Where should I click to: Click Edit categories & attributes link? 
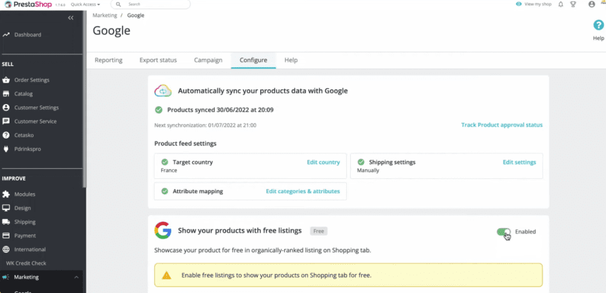click(x=303, y=191)
